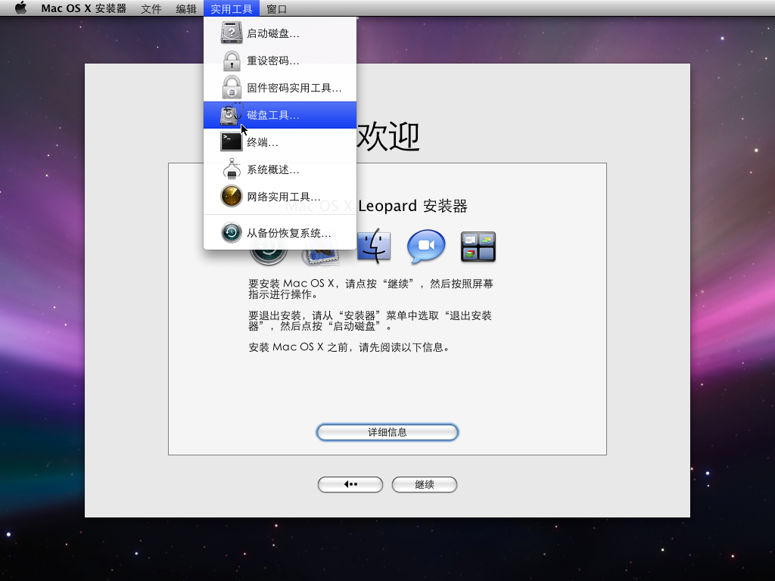
Task: Choose 从备份恢复系统… from the menu
Action: pyautogui.click(x=280, y=233)
